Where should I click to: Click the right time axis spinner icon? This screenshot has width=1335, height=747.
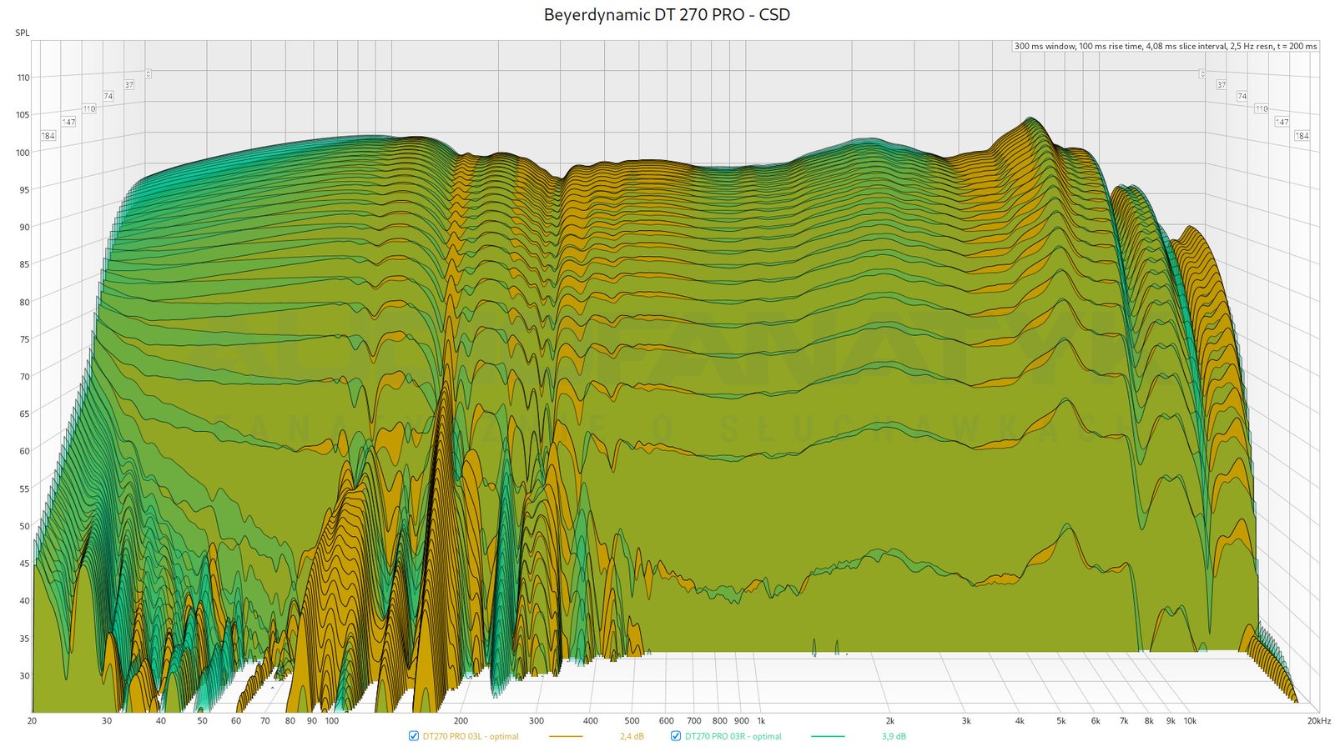pos(1202,74)
